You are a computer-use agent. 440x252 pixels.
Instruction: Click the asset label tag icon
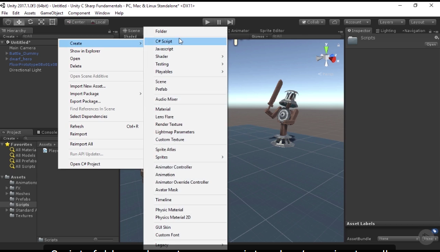click(x=434, y=231)
